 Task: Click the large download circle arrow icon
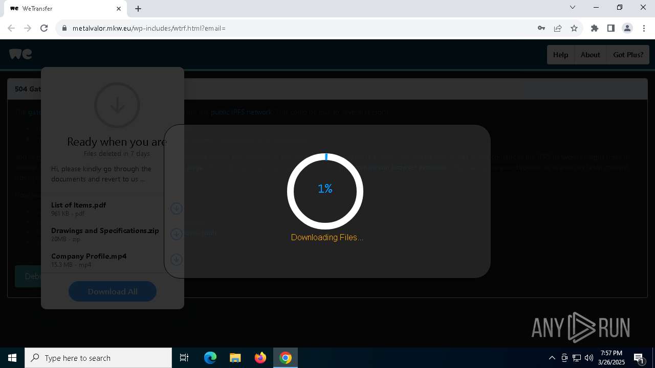[x=117, y=105]
